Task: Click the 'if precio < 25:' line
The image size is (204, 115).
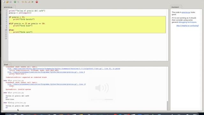Action: click(17, 17)
